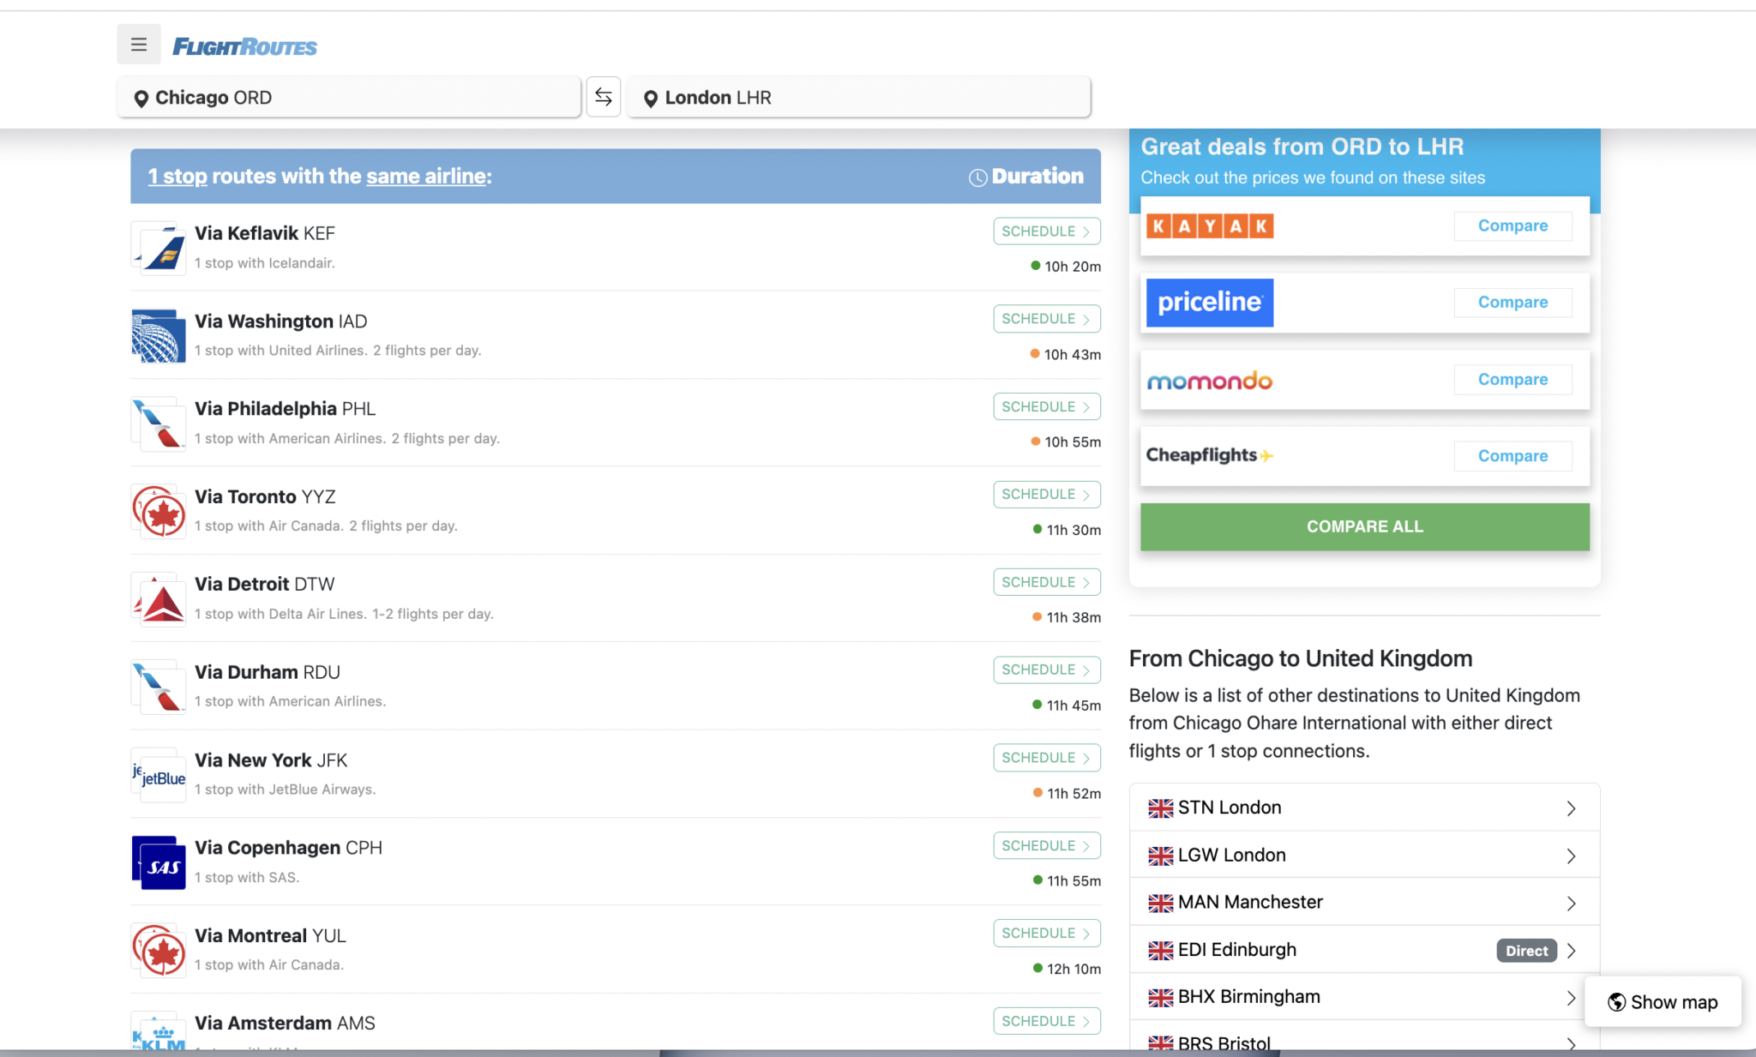This screenshot has width=1756, height=1057.
Task: Open schedule for Via Montreal route
Action: click(1046, 933)
